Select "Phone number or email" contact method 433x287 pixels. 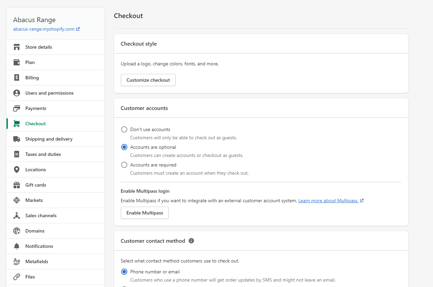pyautogui.click(x=124, y=272)
